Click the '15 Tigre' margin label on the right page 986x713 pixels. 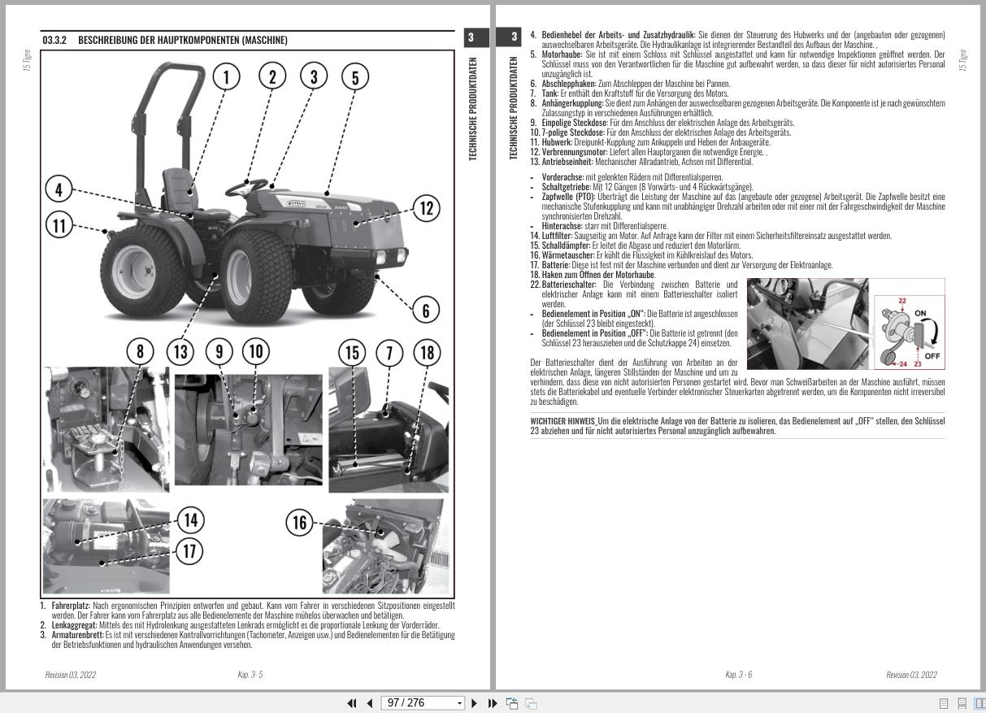[963, 61]
